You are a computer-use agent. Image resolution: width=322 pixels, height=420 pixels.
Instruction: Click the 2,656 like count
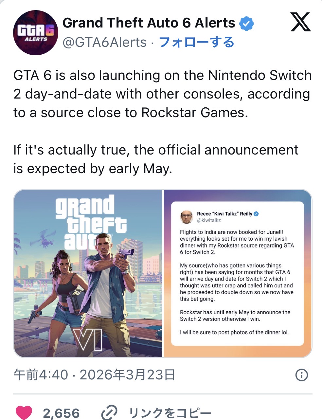[x=61, y=413]
